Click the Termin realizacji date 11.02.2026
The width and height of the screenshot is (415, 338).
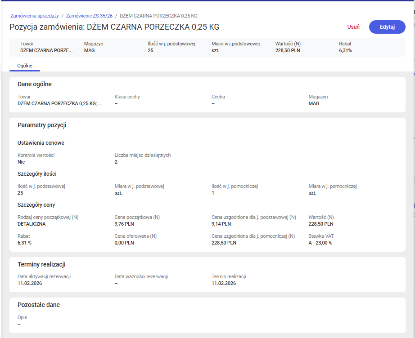click(224, 283)
